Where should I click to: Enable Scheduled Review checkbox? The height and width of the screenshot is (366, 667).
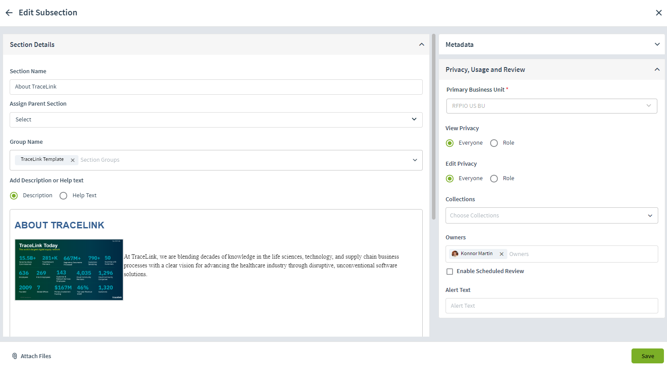tap(449, 271)
